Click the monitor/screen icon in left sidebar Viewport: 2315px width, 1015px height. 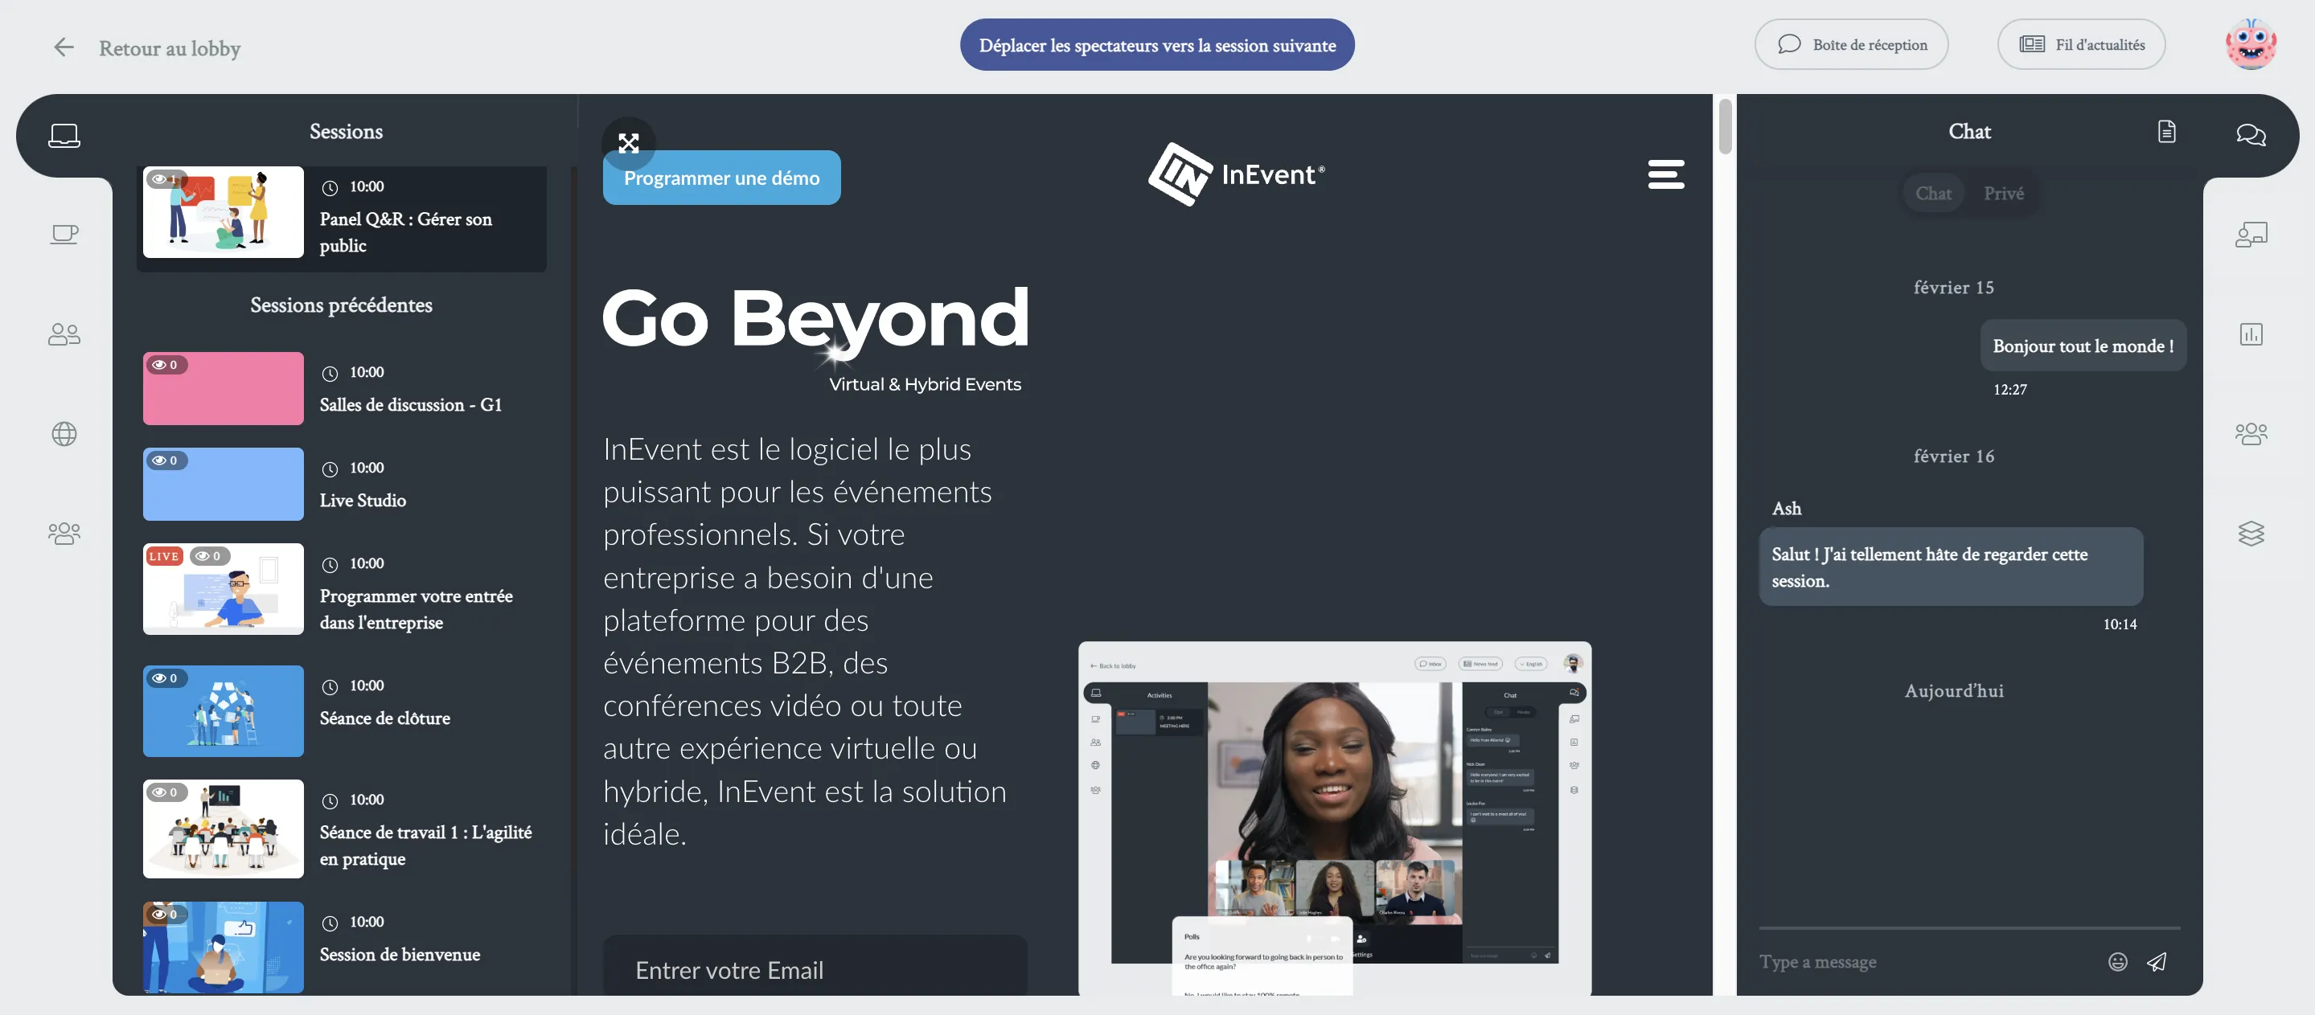coord(64,134)
